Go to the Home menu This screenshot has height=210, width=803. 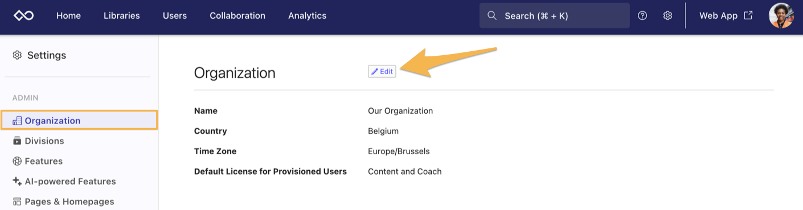click(x=68, y=15)
